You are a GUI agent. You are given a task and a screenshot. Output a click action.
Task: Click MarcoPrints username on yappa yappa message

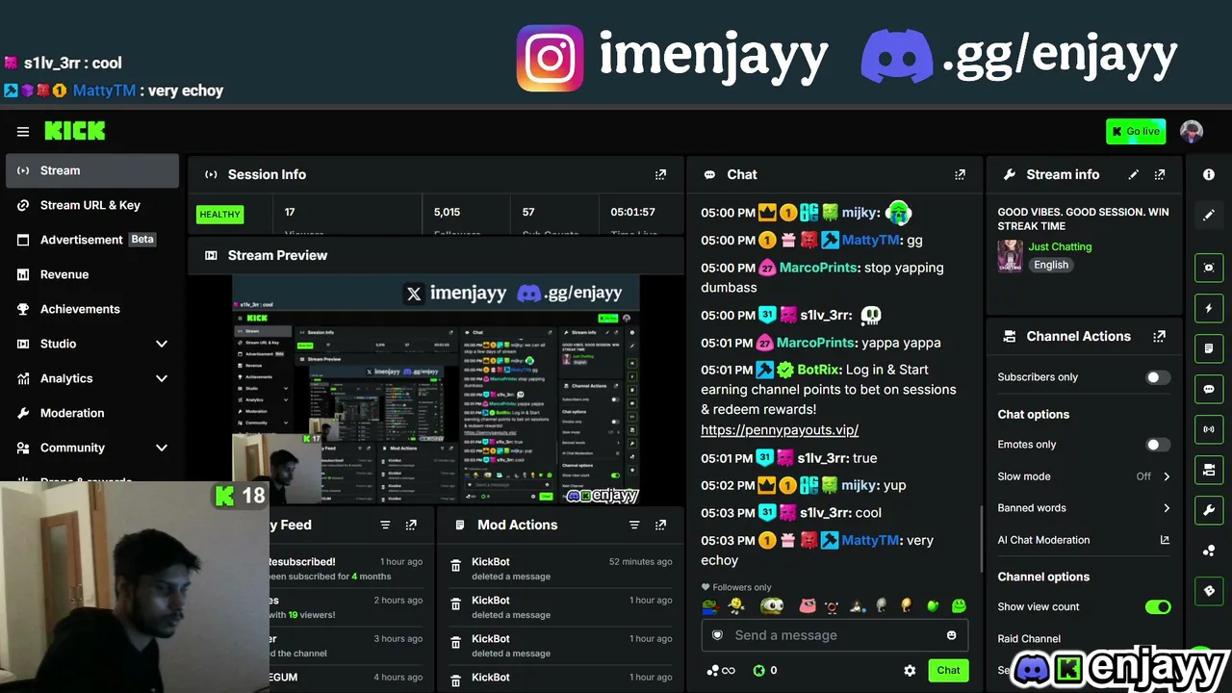(817, 343)
